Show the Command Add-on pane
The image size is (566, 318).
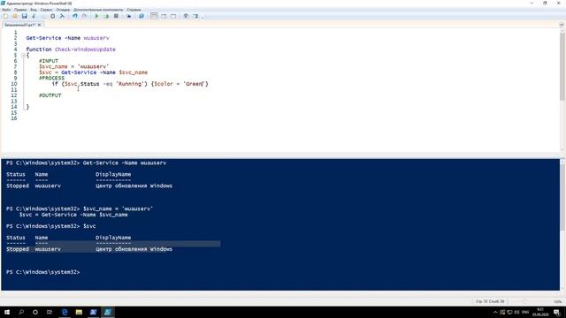point(195,16)
